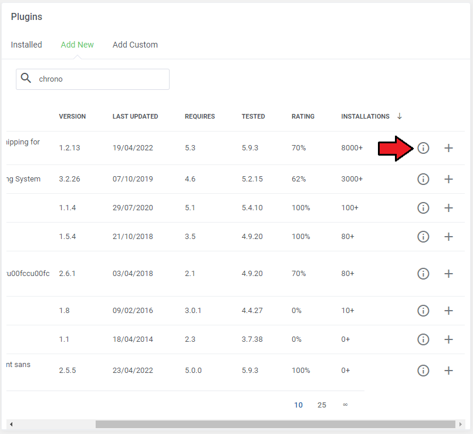Add plugin updated 23/04/2022
Screen dimensions: 473x434
pyautogui.click(x=448, y=371)
